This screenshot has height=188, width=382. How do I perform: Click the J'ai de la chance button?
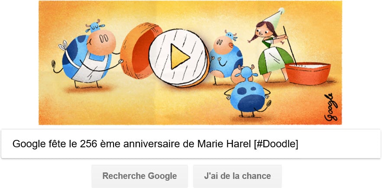coord(237,176)
